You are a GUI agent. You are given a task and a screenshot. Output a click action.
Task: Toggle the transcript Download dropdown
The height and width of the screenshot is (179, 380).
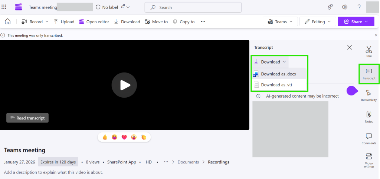(x=270, y=62)
